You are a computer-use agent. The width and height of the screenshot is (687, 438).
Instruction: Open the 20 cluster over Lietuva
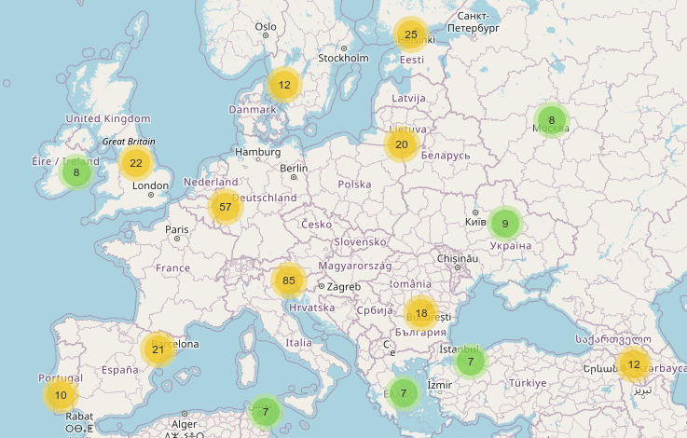pos(402,144)
